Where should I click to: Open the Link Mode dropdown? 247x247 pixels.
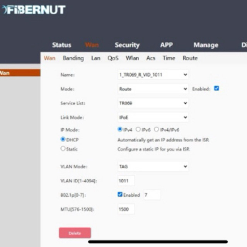(153, 117)
